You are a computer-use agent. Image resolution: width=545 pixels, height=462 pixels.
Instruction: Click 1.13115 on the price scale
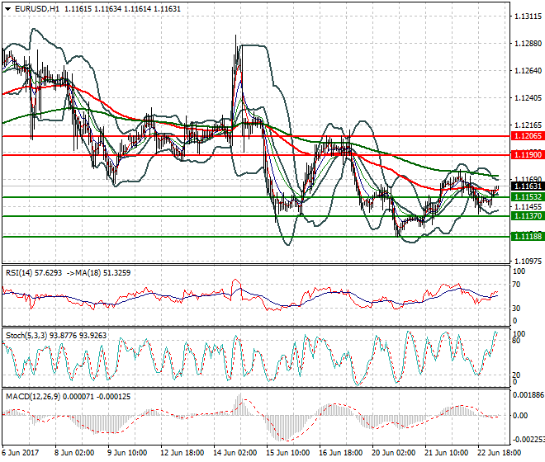tap(527, 16)
